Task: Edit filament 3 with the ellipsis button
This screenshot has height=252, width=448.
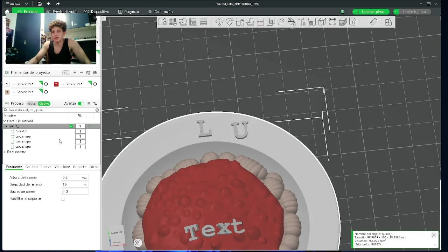Action: tap(46, 92)
